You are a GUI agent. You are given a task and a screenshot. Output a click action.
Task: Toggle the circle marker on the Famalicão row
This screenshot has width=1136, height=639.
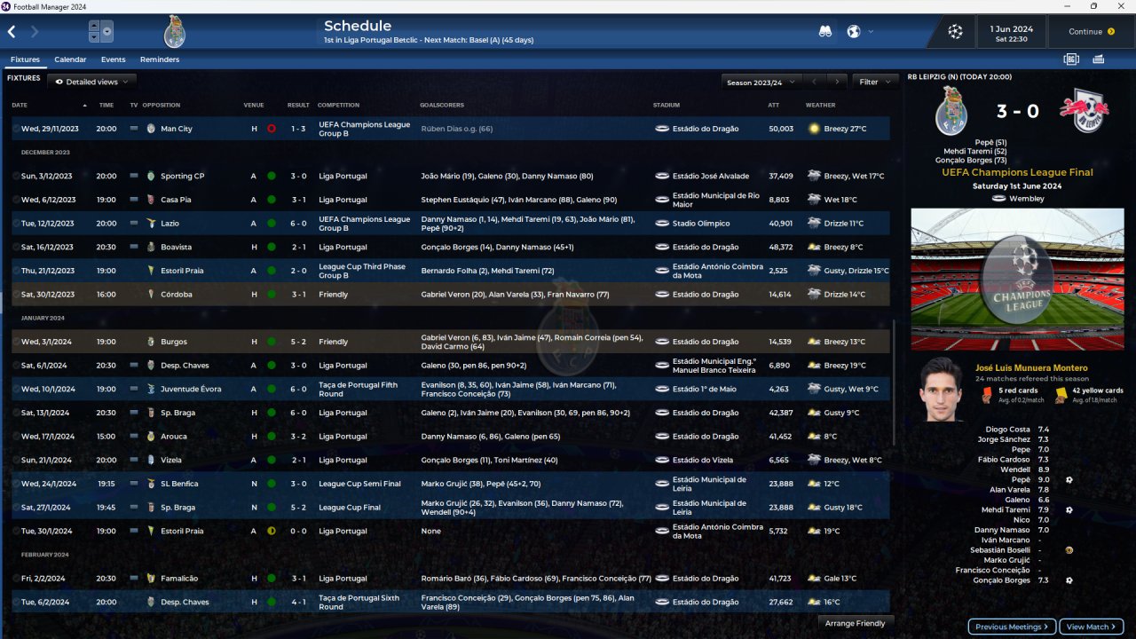(16, 579)
